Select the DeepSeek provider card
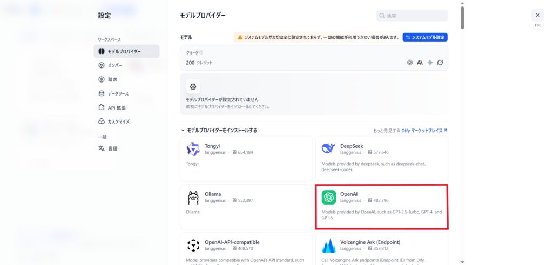 (382, 159)
